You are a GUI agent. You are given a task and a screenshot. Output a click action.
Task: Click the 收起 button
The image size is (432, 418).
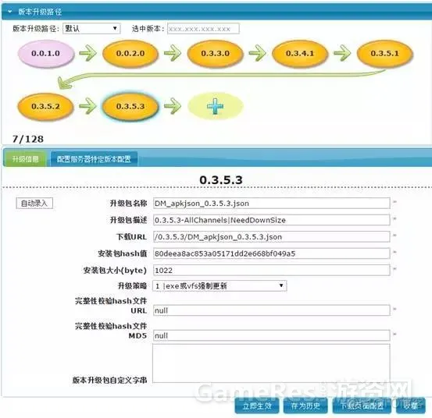[x=411, y=406]
